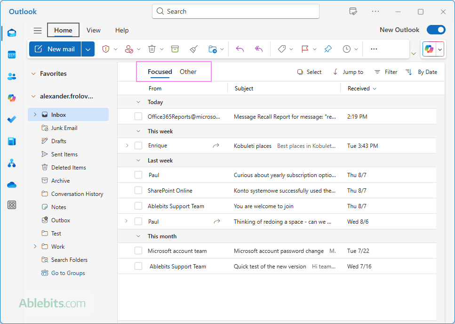
Task: Collapse the Last week message group
Action: (138, 161)
